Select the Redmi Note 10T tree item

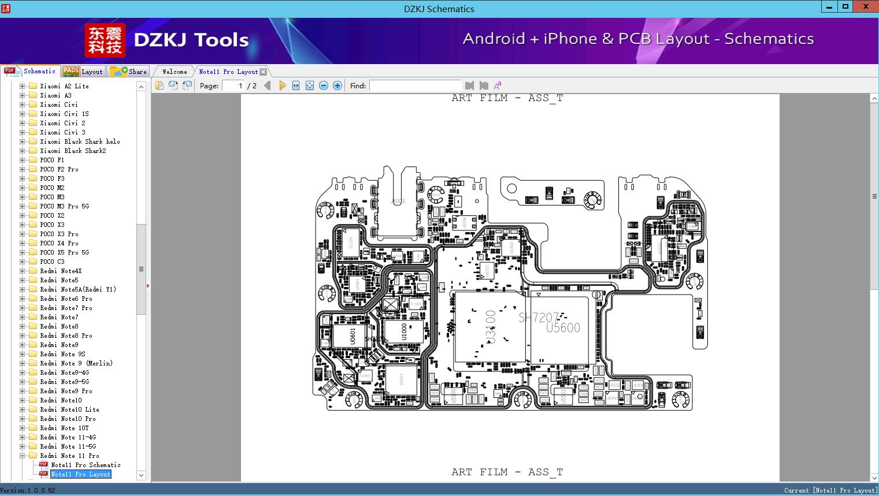(x=64, y=428)
